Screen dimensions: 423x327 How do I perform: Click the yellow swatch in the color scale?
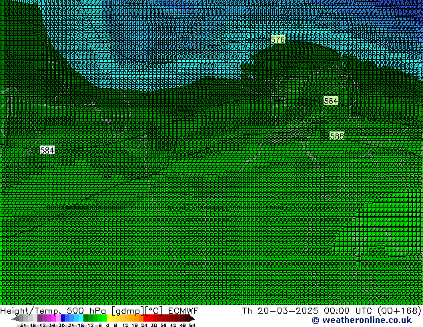[x=109, y=318]
